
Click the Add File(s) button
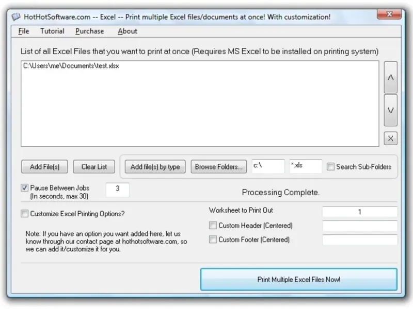(44, 166)
